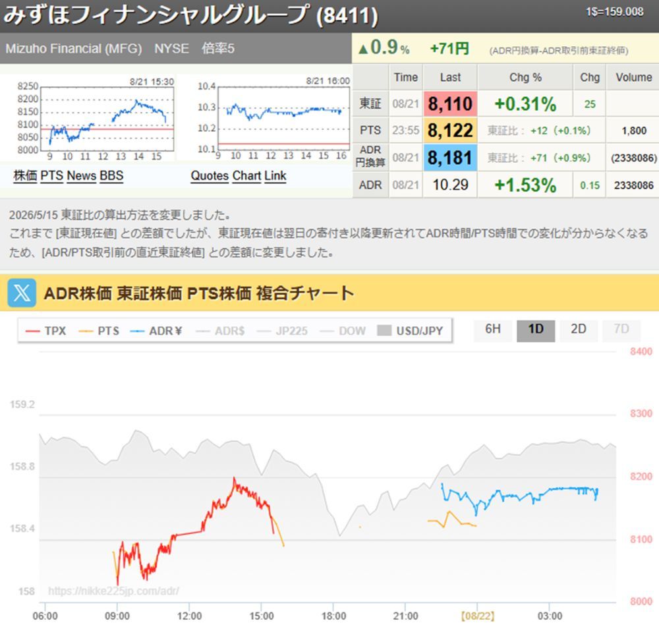Screen dimensions: 659x625
Task: Toggle the USD/JPY area in chart legend
Action: pyautogui.click(x=410, y=331)
